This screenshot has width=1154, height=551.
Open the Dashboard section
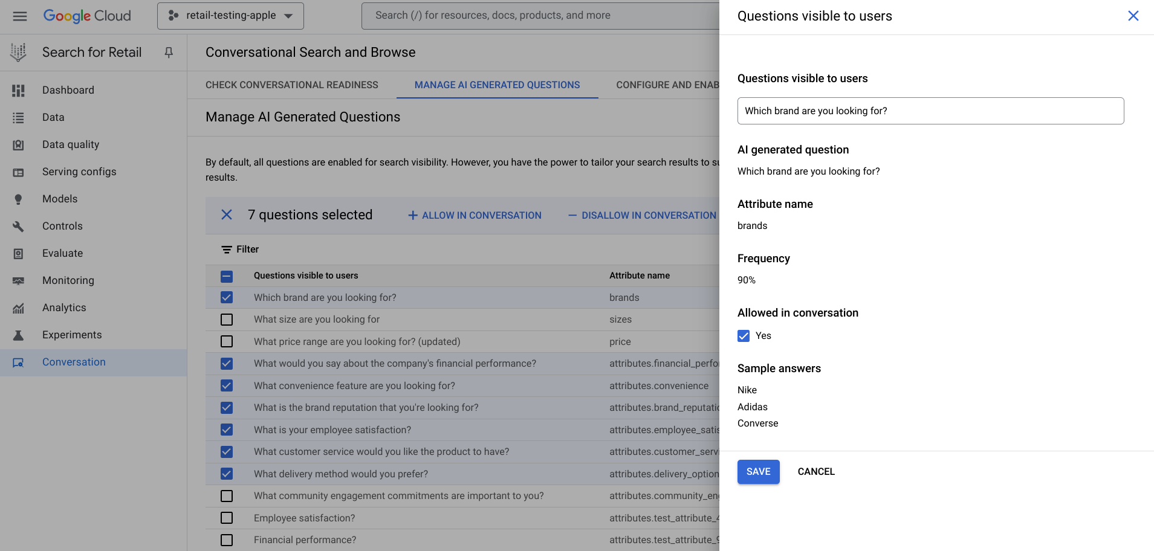click(x=68, y=90)
